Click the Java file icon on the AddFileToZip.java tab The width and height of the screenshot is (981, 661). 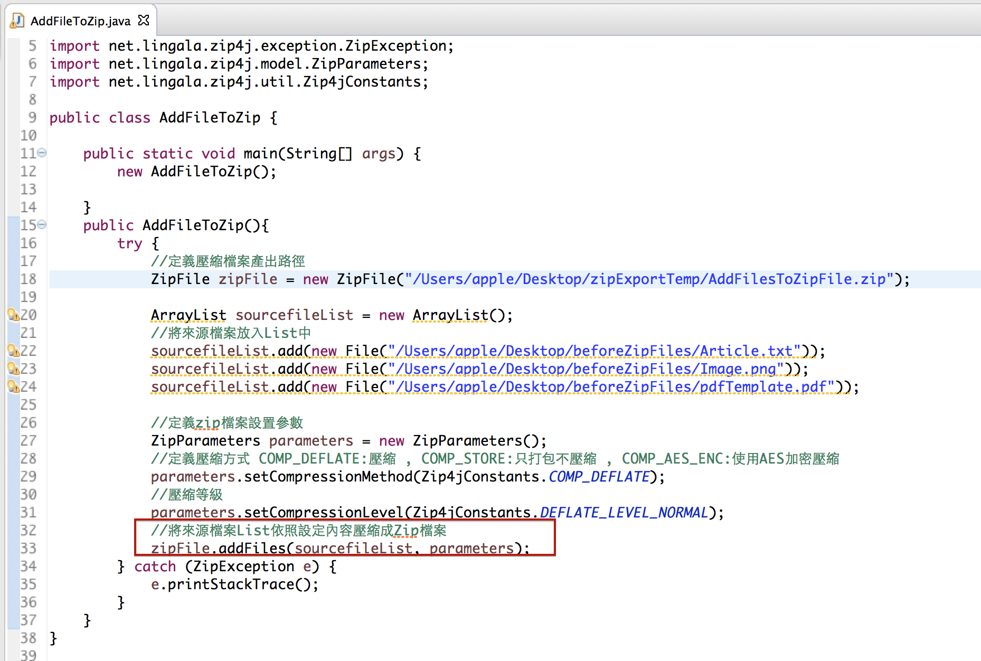click(x=17, y=21)
